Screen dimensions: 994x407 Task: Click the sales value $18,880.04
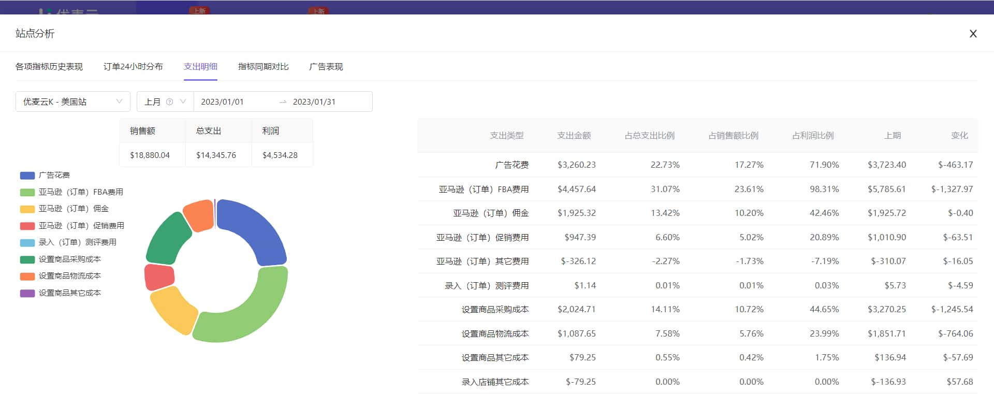(x=150, y=155)
